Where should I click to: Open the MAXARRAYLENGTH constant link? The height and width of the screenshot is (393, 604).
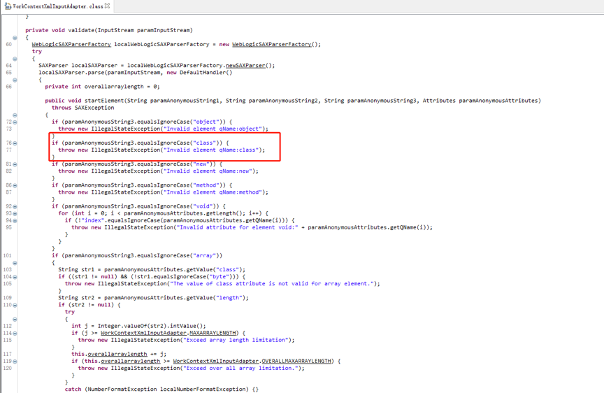pyautogui.click(x=213, y=333)
